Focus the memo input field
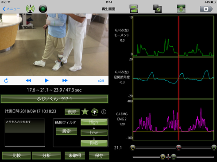 [25, 133]
